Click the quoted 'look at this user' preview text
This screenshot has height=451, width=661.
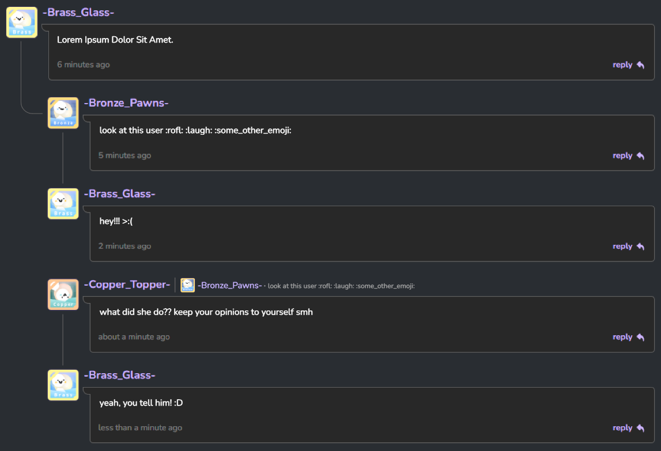pos(342,286)
